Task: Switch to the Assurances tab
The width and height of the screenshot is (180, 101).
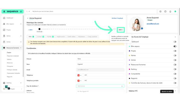Action: coord(82,37)
